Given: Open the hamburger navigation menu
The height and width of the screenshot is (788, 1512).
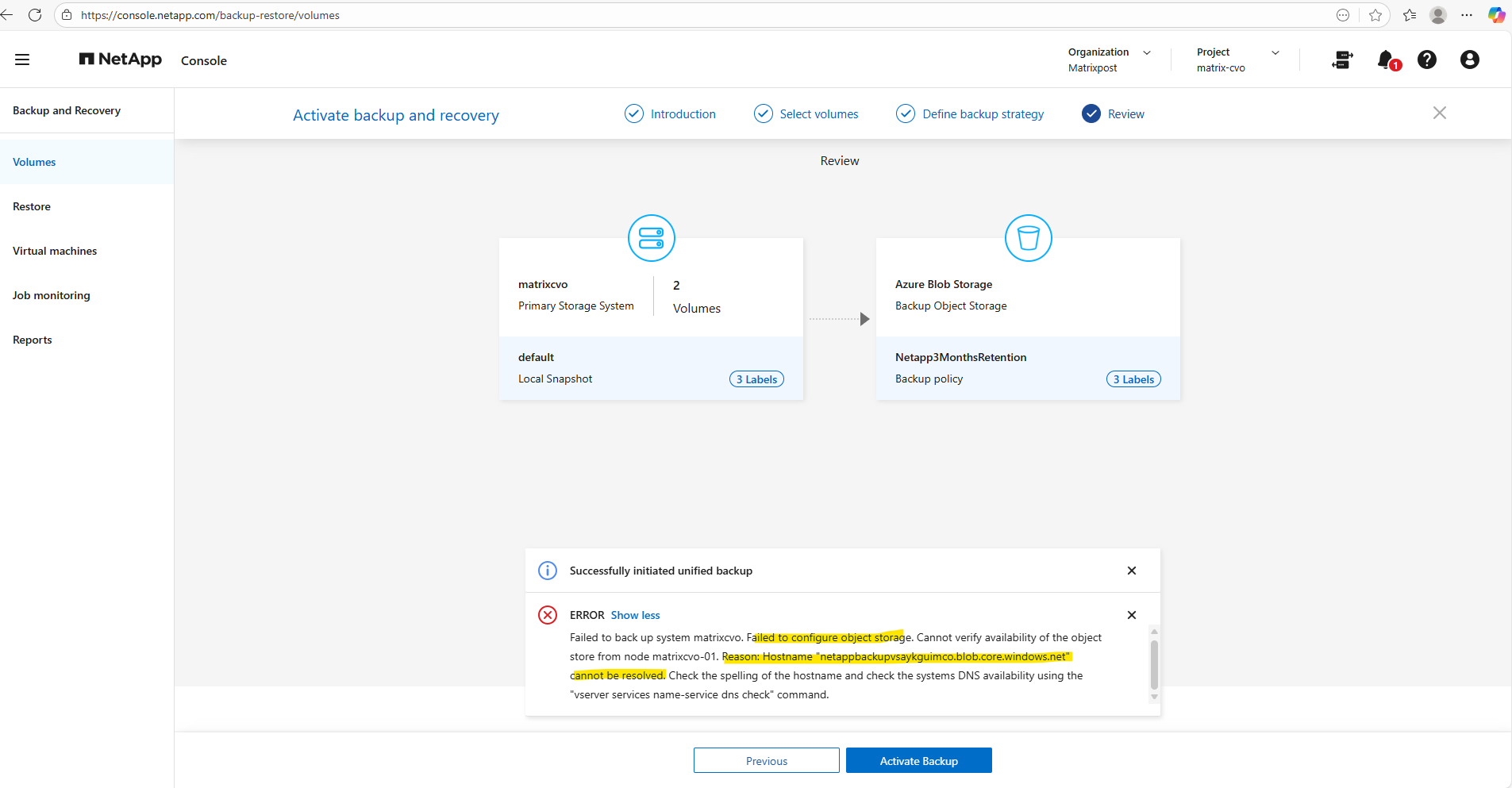Looking at the screenshot, I should (x=22, y=60).
